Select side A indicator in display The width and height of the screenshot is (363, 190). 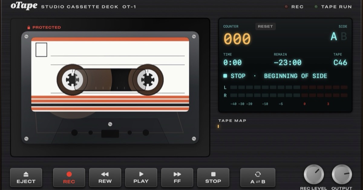(x=334, y=36)
